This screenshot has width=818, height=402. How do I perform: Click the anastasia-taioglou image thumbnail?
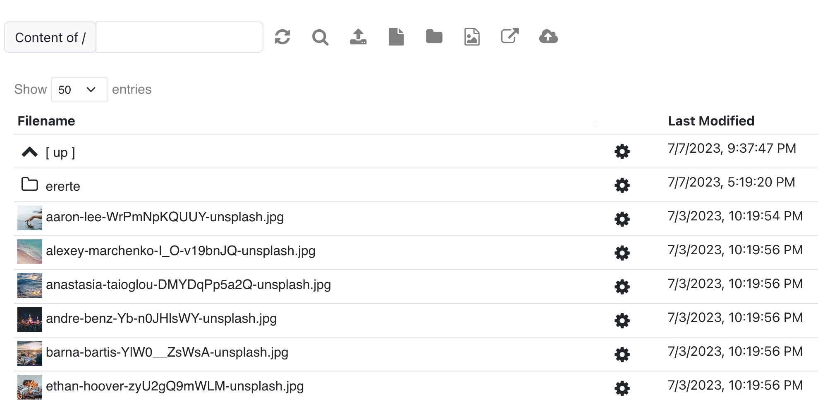[x=30, y=286]
